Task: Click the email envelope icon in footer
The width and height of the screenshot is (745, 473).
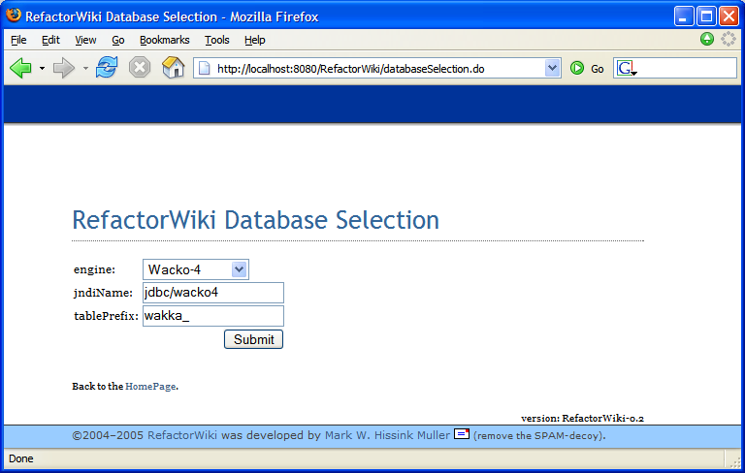Action: pyautogui.click(x=462, y=433)
